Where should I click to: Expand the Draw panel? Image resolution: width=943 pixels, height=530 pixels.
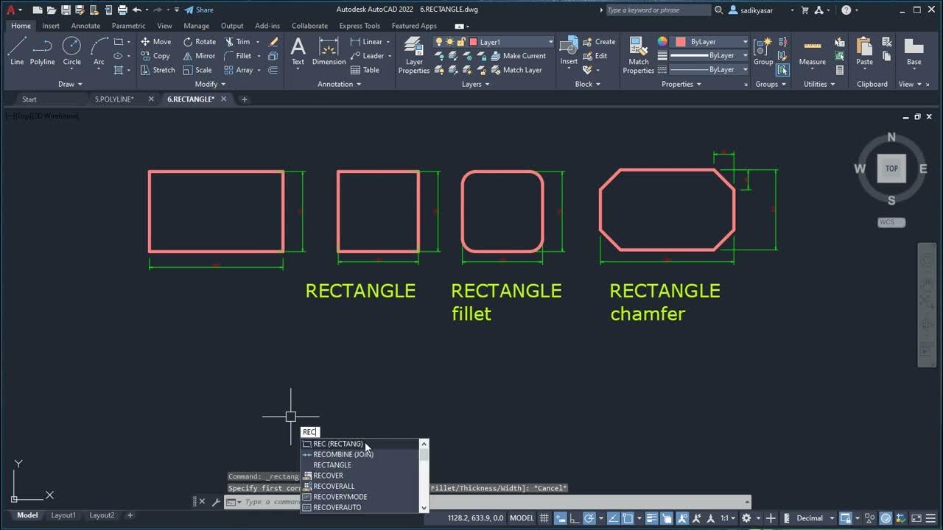point(70,84)
